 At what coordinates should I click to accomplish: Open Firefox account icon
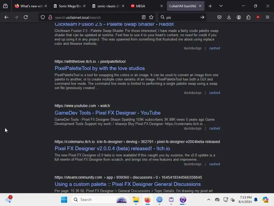239,17
